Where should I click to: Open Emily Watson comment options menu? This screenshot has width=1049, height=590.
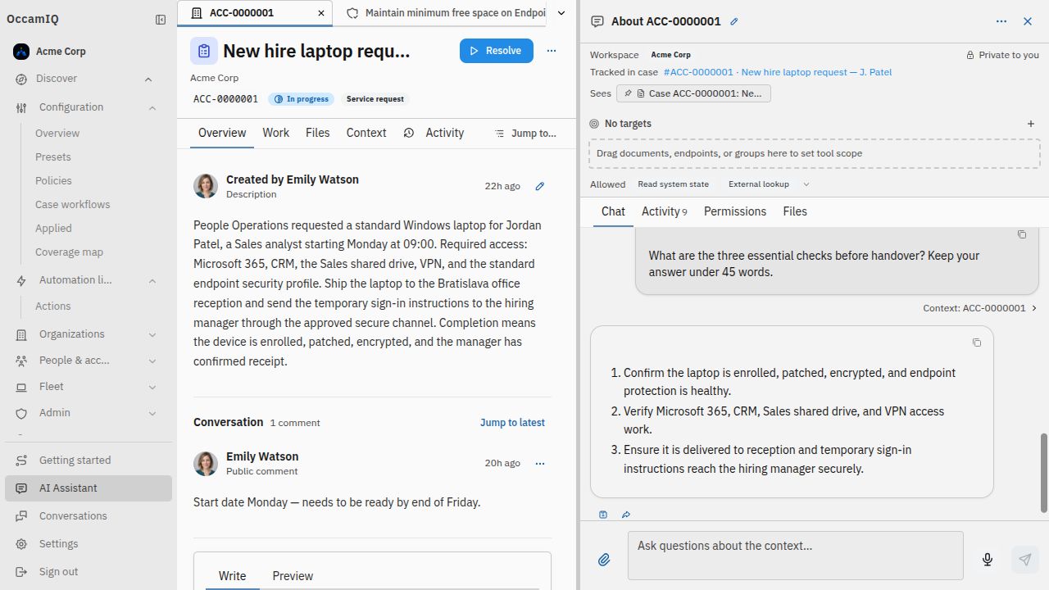click(x=540, y=463)
